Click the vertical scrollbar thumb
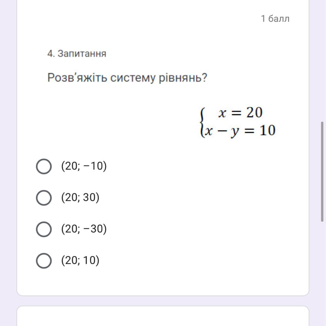The width and height of the screenshot is (326, 326). (322, 172)
